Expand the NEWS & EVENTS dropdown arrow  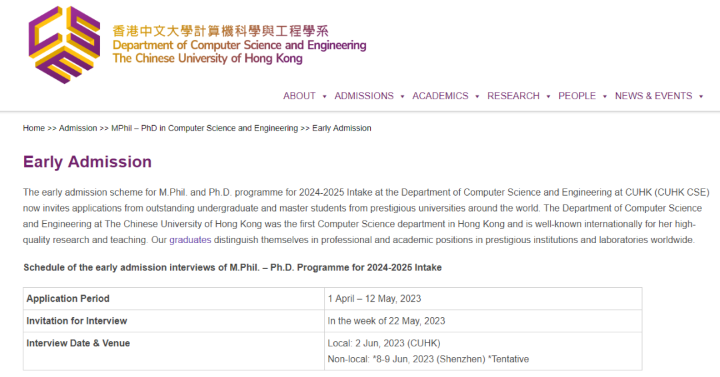click(x=701, y=97)
